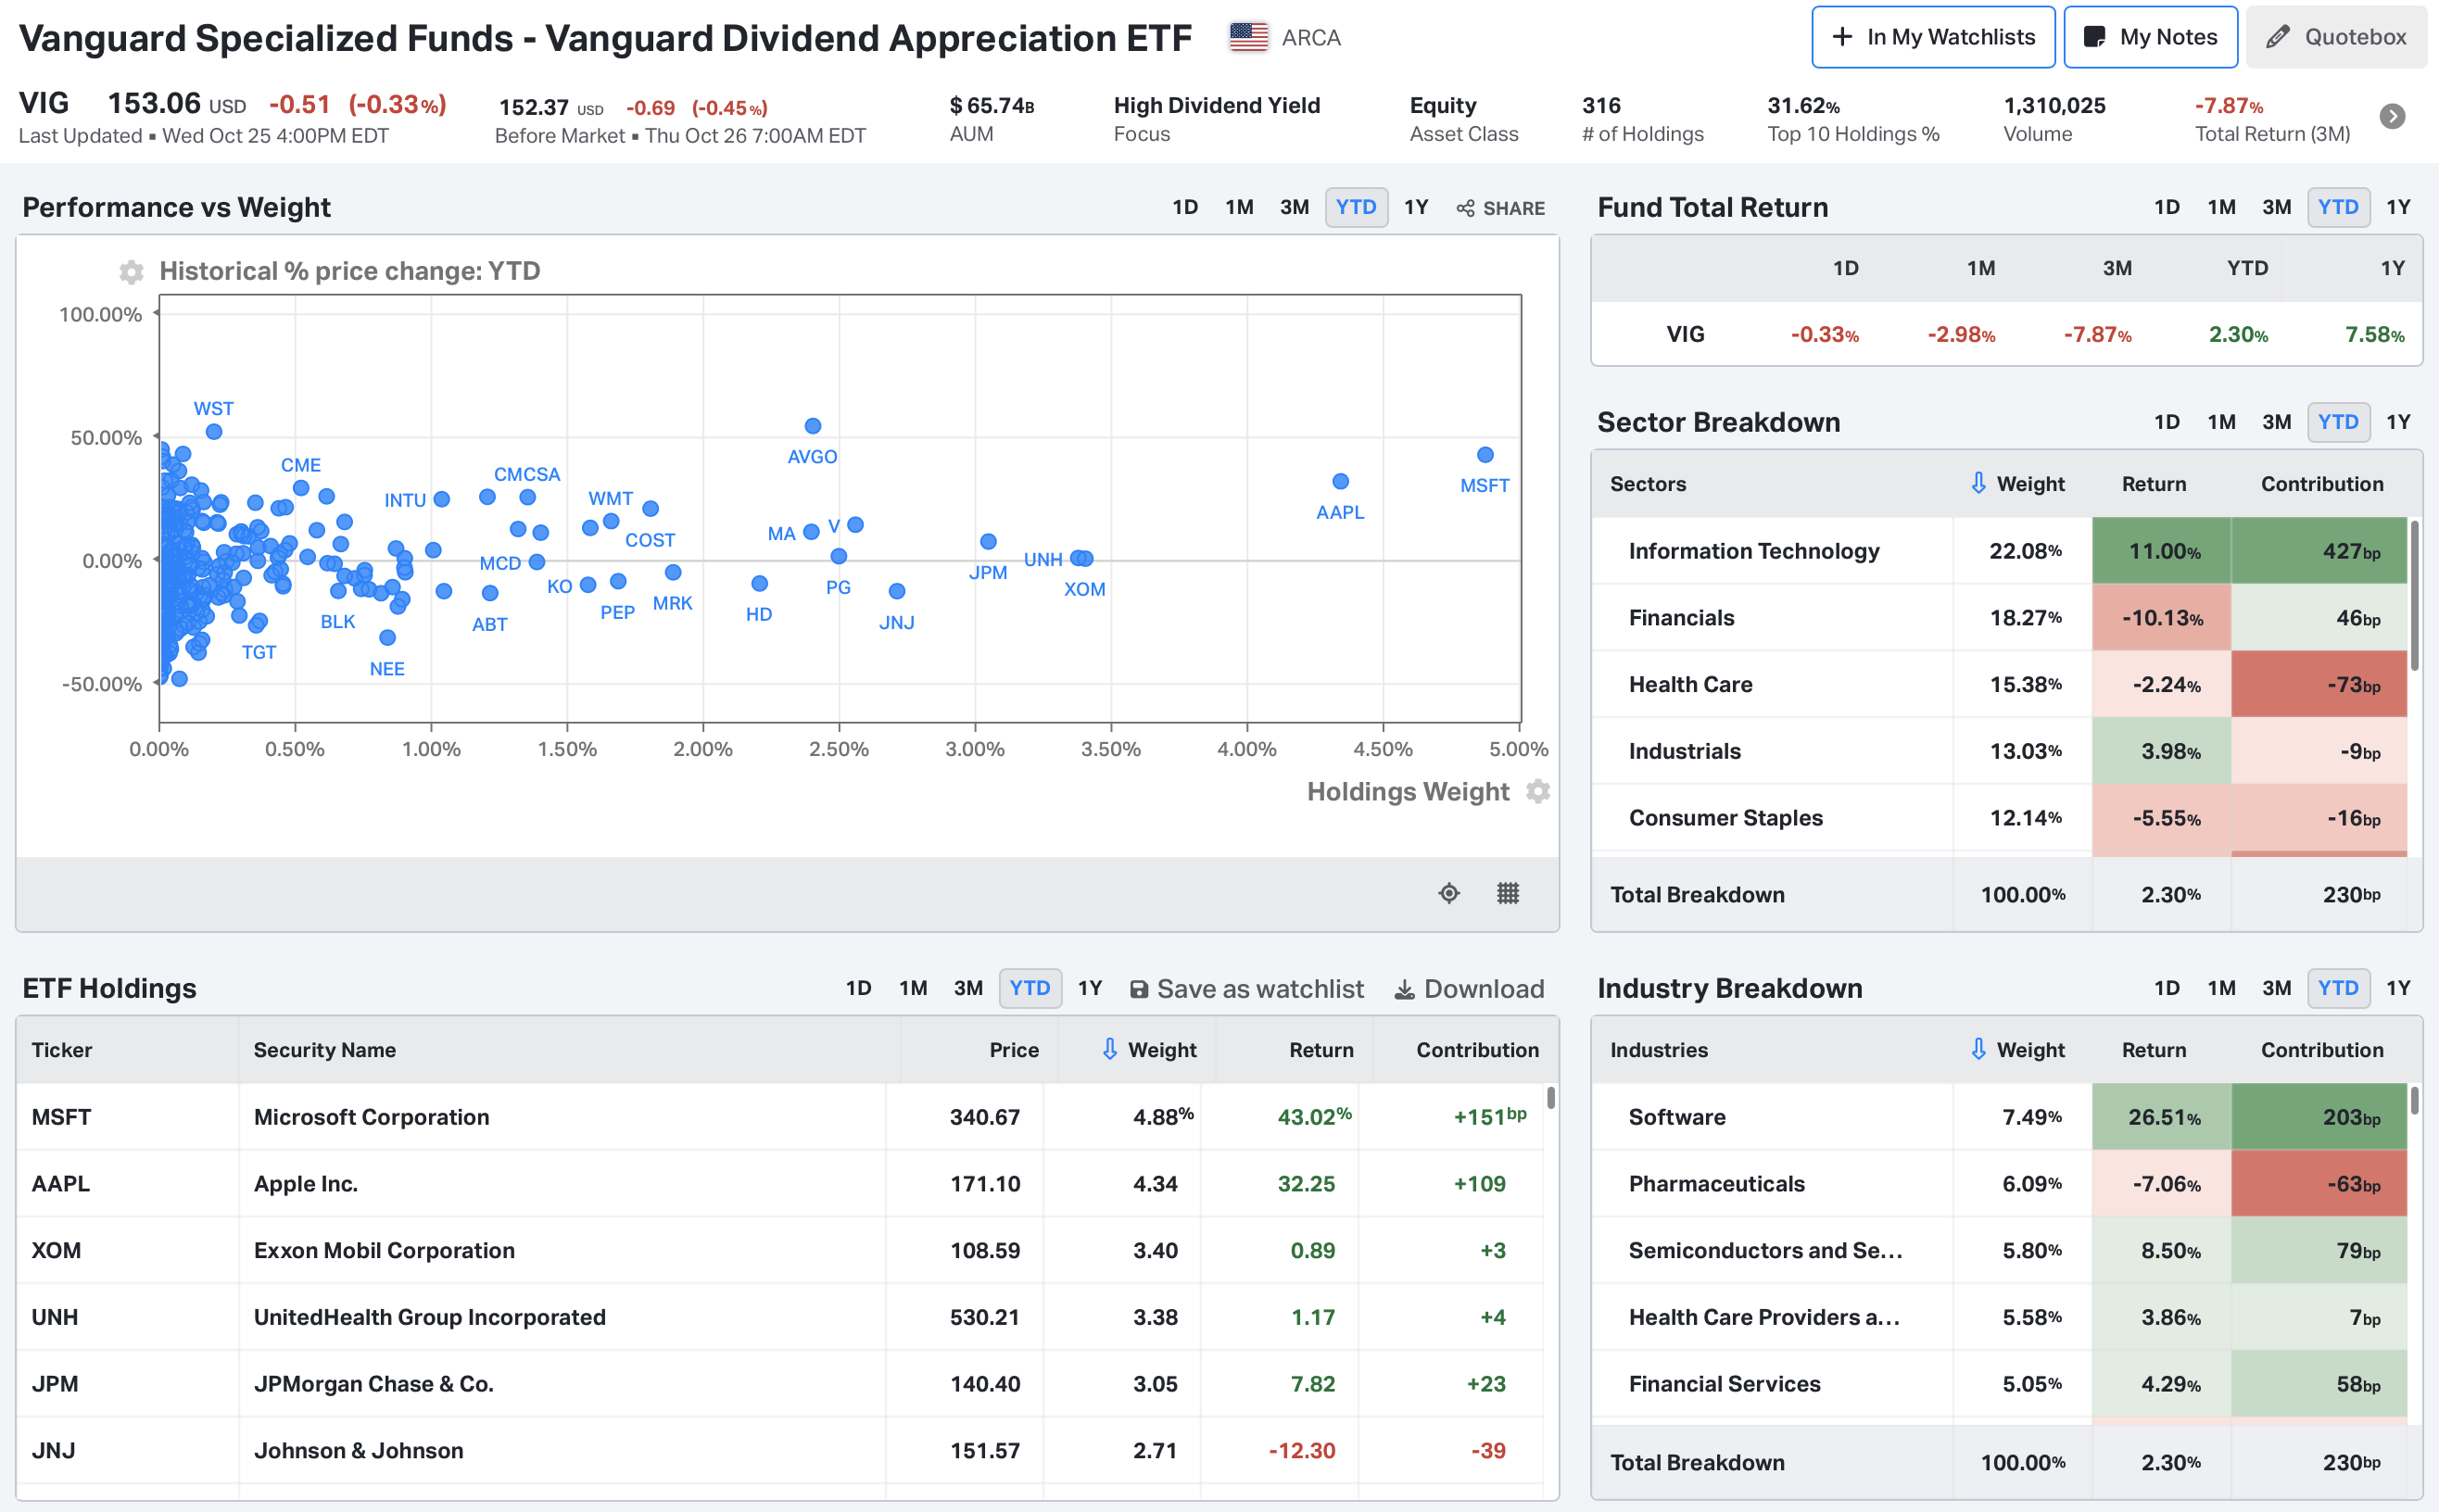Viewport: 2439px width, 1512px height.
Task: Select YTD period in Performance vs Weight
Action: point(1355,207)
